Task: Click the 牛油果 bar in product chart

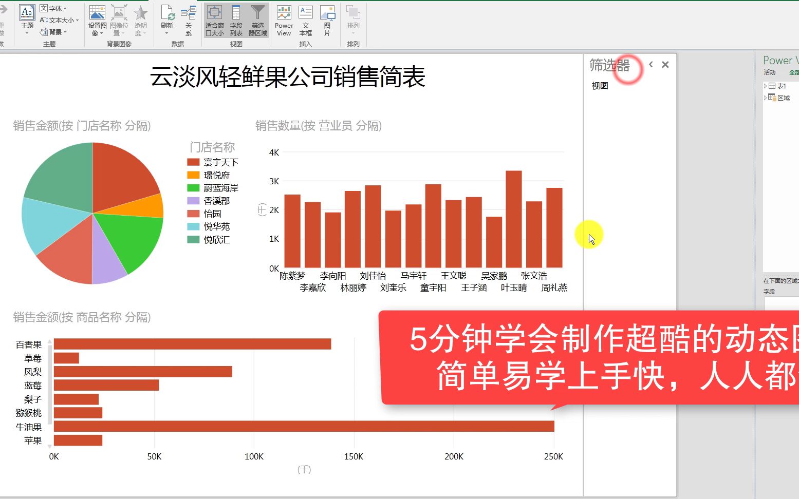Action: [x=304, y=426]
